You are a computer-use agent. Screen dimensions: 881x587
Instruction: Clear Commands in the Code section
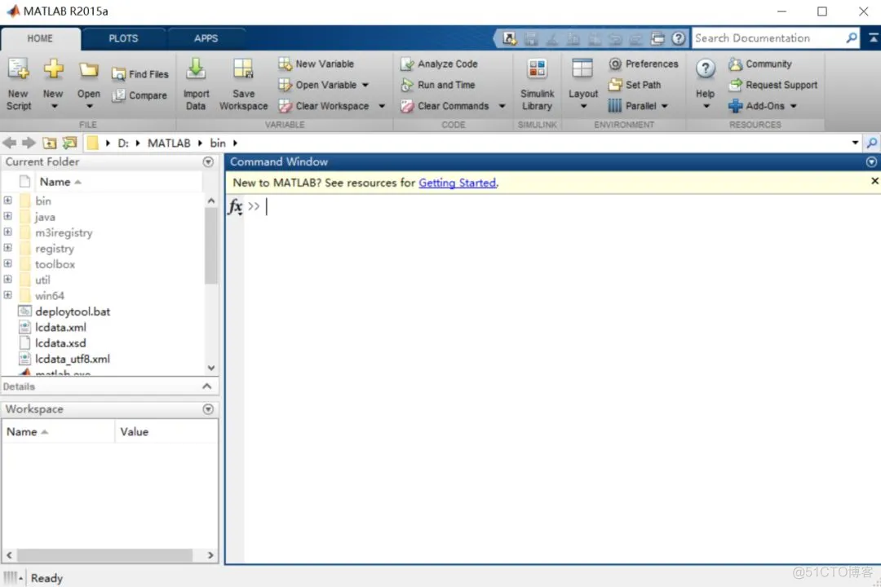pos(445,106)
